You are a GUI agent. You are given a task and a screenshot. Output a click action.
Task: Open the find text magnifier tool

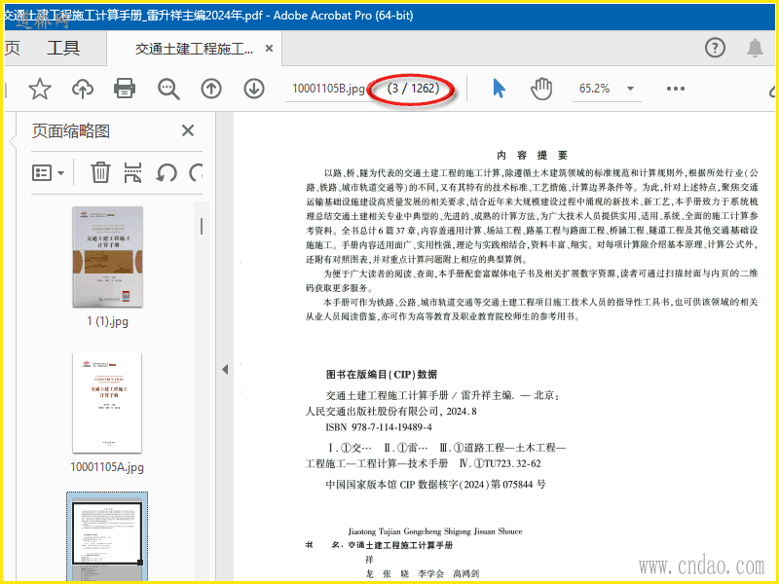point(168,89)
